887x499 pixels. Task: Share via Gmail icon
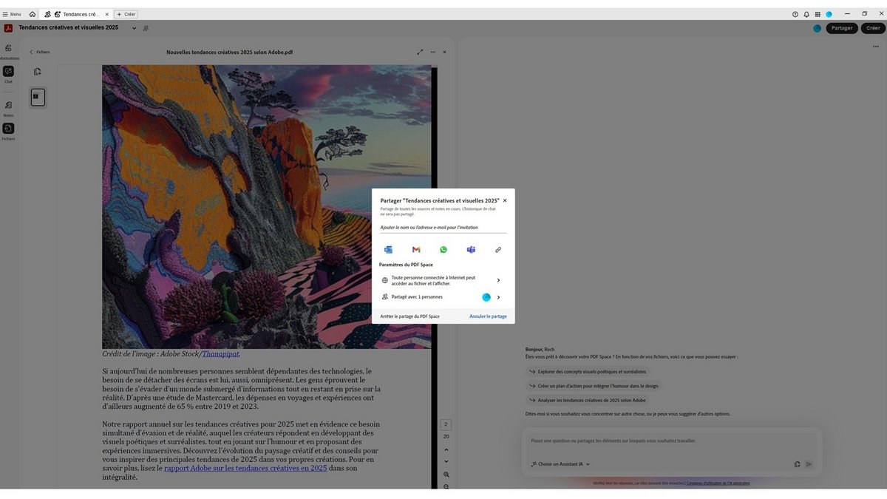tap(416, 250)
